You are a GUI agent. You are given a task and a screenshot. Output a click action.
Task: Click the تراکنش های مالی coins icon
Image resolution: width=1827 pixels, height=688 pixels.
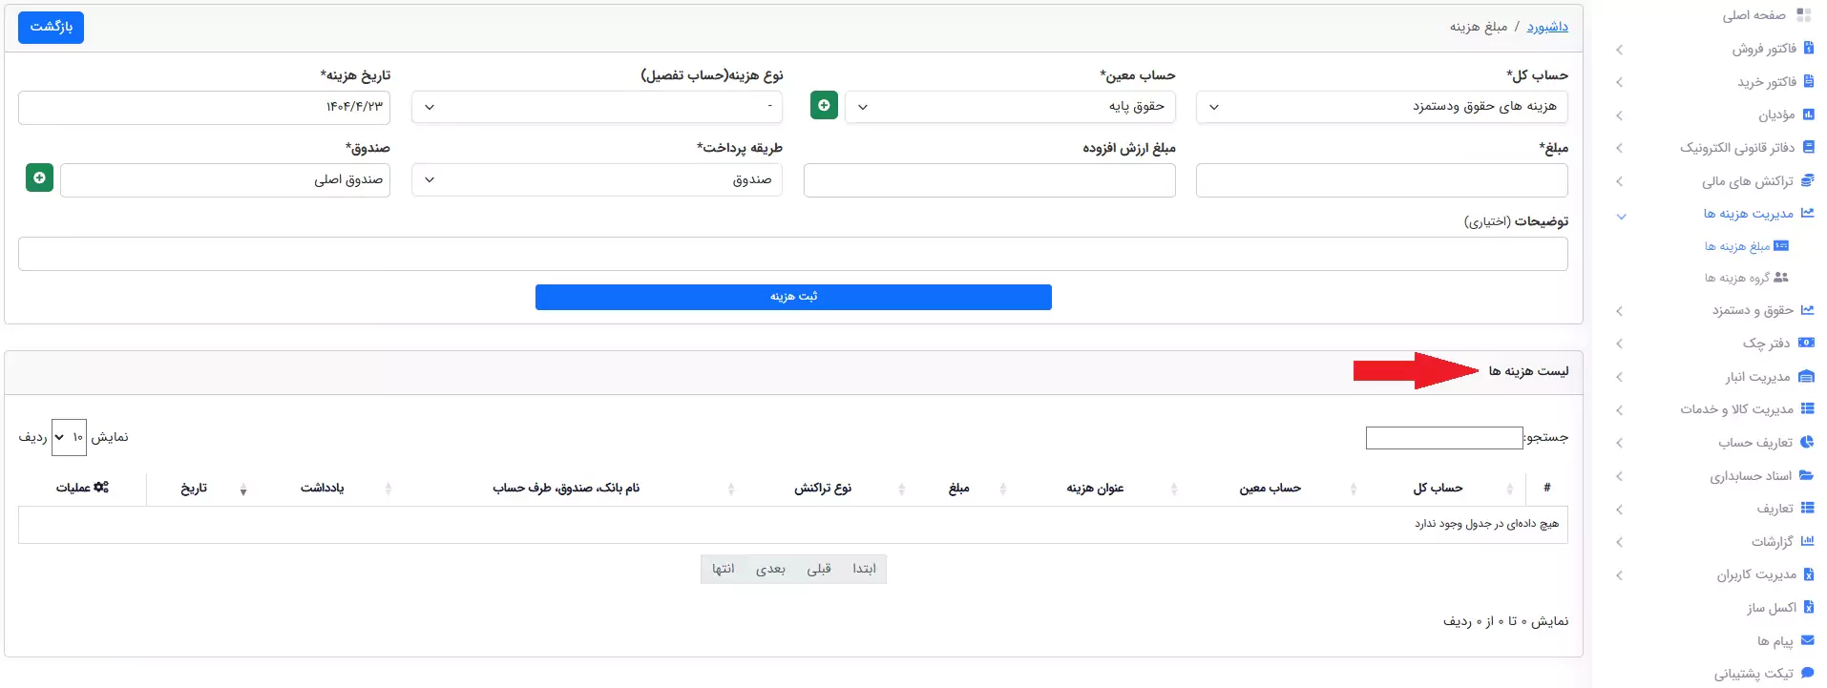point(1807,180)
